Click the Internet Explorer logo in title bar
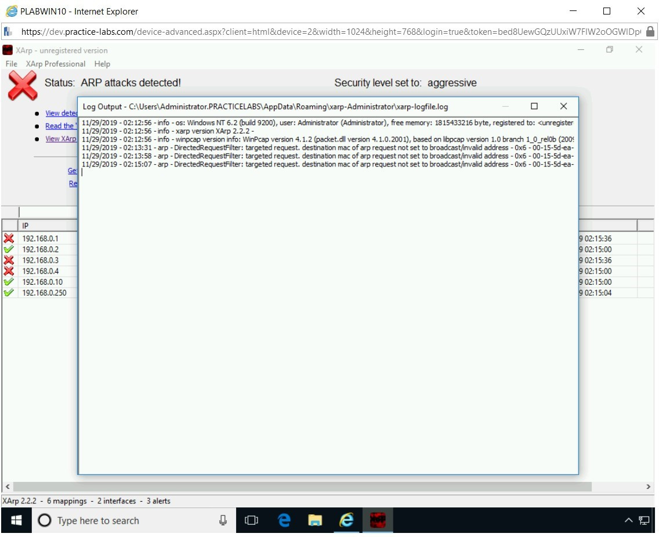 coord(12,12)
